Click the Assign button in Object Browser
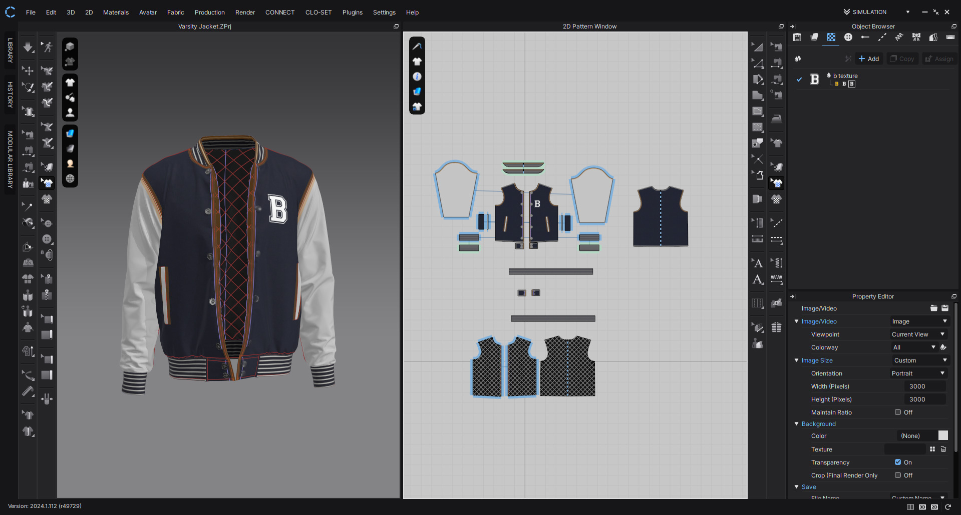This screenshot has height=515, width=961. (939, 58)
